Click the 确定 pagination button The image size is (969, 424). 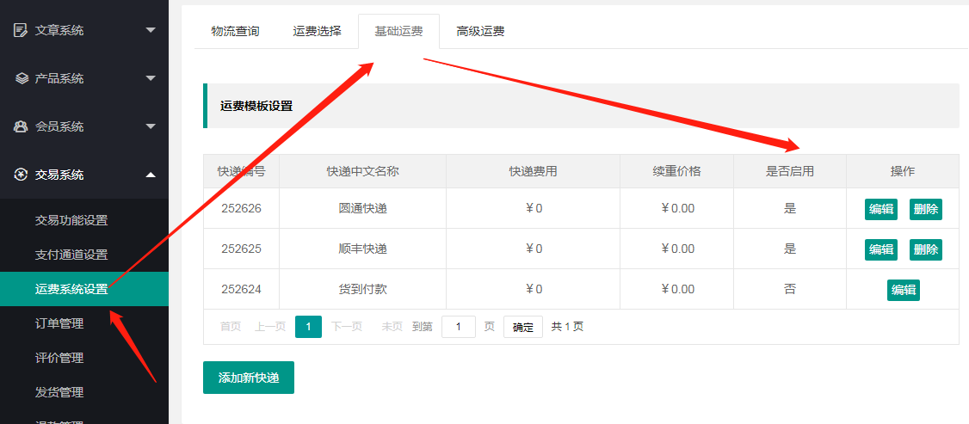click(x=523, y=327)
